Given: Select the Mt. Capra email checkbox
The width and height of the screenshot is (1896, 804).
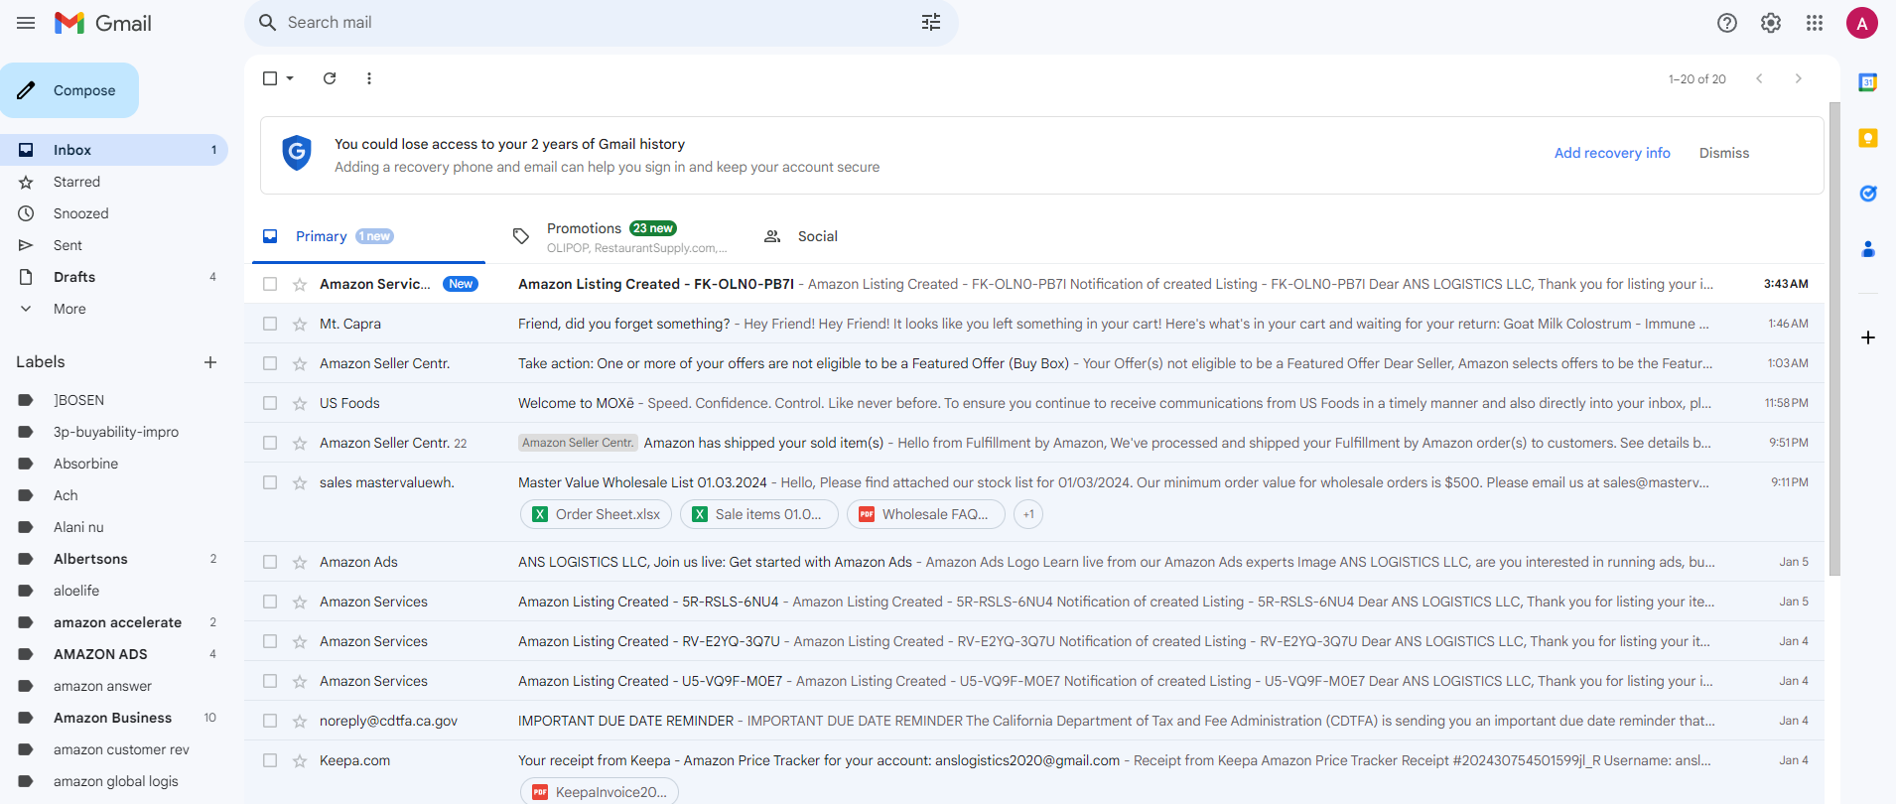Looking at the screenshot, I should [x=270, y=324].
